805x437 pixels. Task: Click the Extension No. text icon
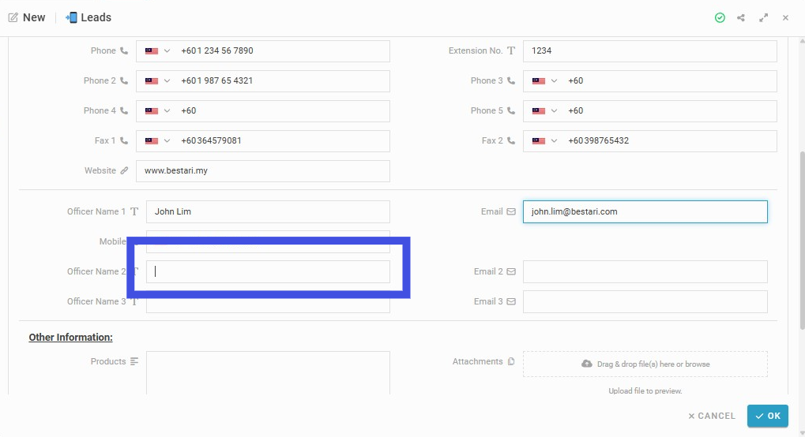511,50
